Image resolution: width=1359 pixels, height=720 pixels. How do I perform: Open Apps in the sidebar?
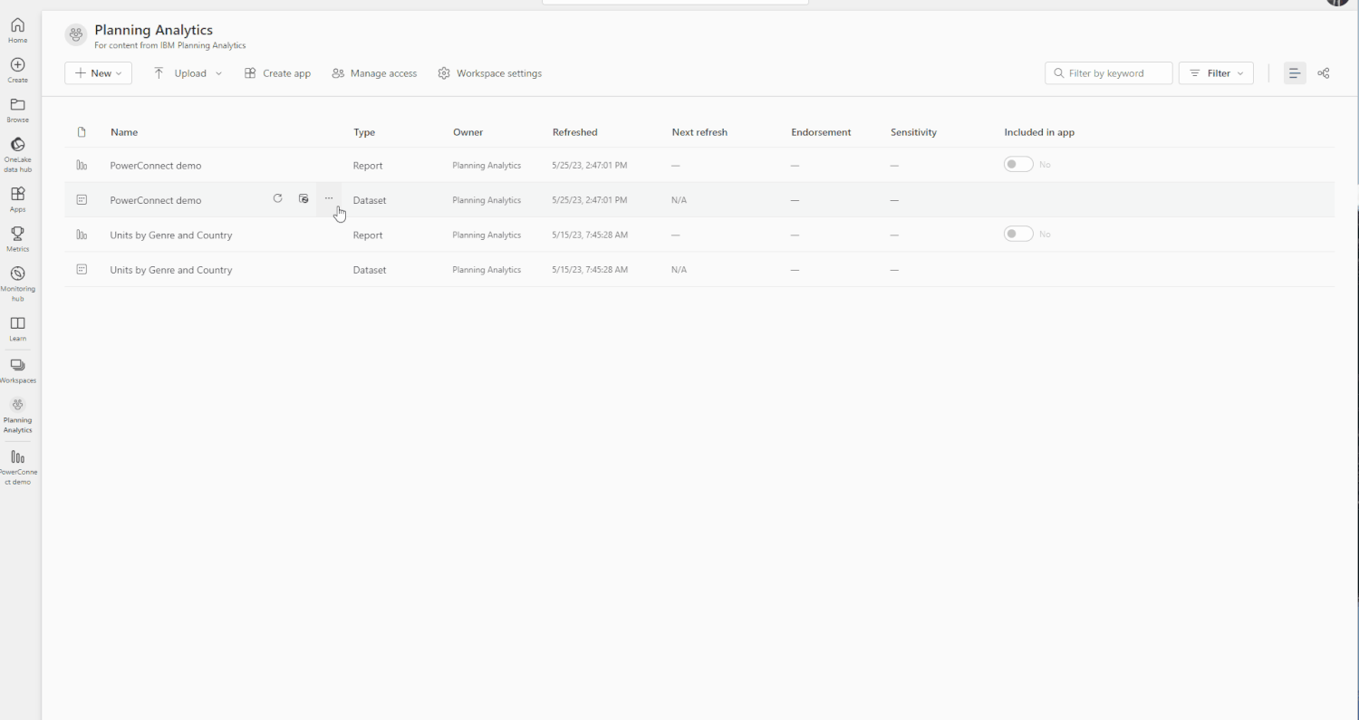[17, 198]
